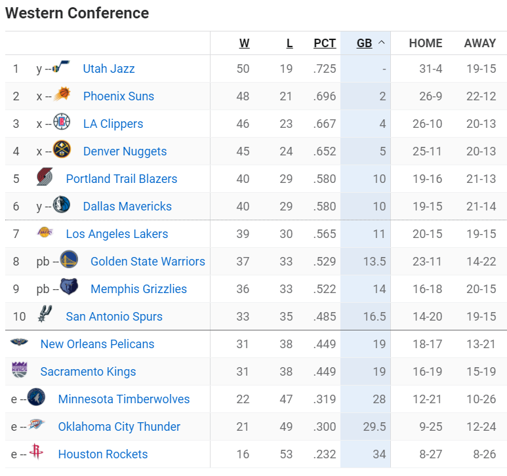Screen dimensions: 507x476
Task: Click the Golden State Warriors logo
Action: [69, 259]
